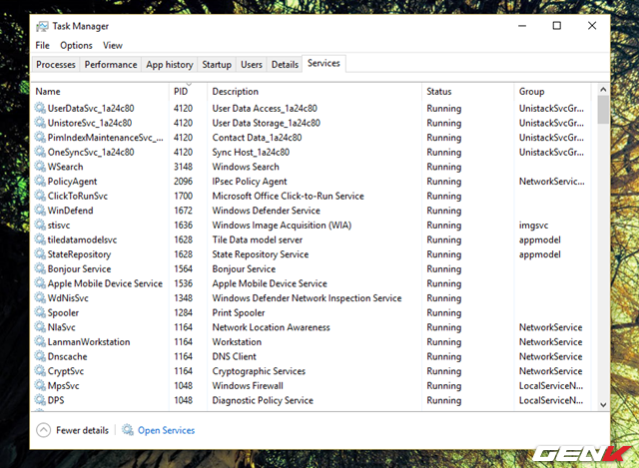Switch to the Users tab
The image size is (639, 468).
[252, 64]
